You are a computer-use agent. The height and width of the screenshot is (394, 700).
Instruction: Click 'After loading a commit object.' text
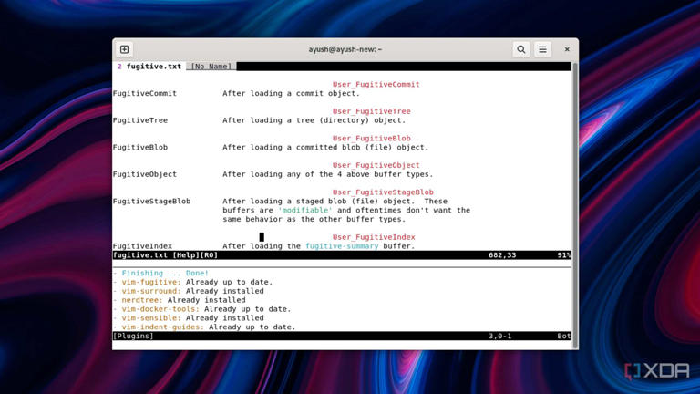[x=291, y=93]
